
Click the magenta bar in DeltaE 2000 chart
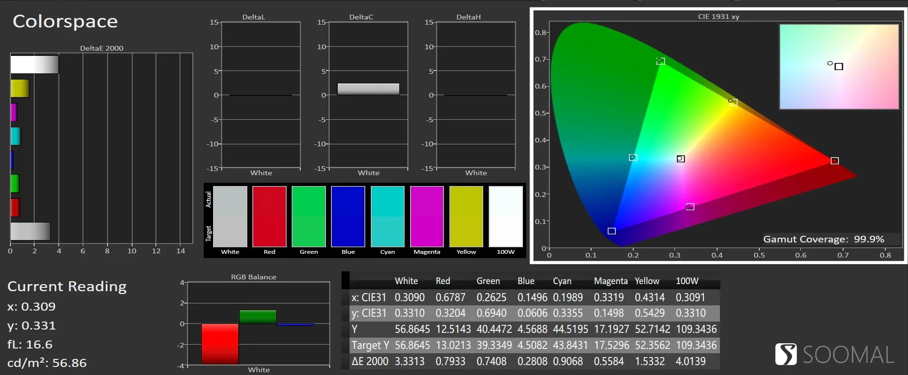tap(14, 112)
